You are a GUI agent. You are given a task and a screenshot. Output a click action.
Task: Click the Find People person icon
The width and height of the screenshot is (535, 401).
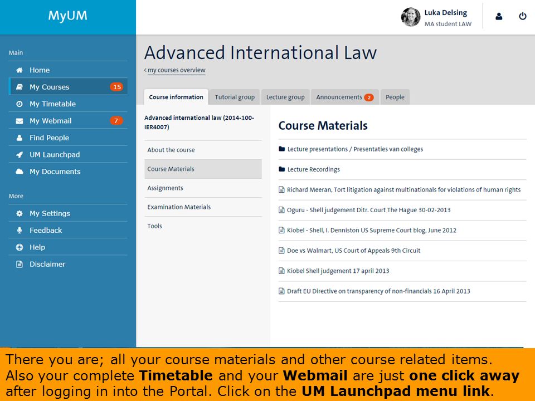click(x=20, y=138)
